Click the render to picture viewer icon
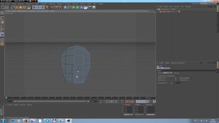Image resolution: width=219 pixels, height=123 pixels. pyautogui.click(x=56, y=8)
